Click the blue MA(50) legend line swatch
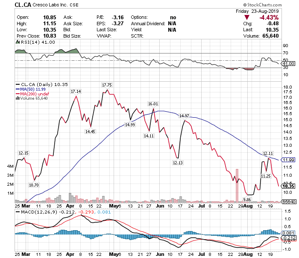 18,89
